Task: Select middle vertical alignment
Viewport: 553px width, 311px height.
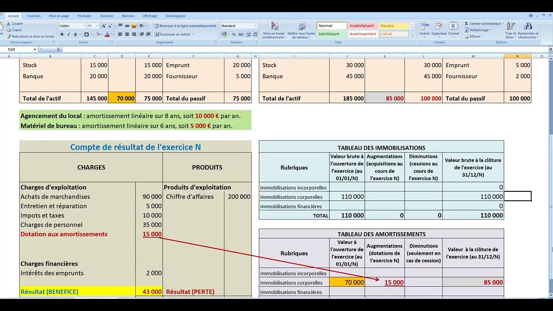Action: pyautogui.click(x=127, y=26)
